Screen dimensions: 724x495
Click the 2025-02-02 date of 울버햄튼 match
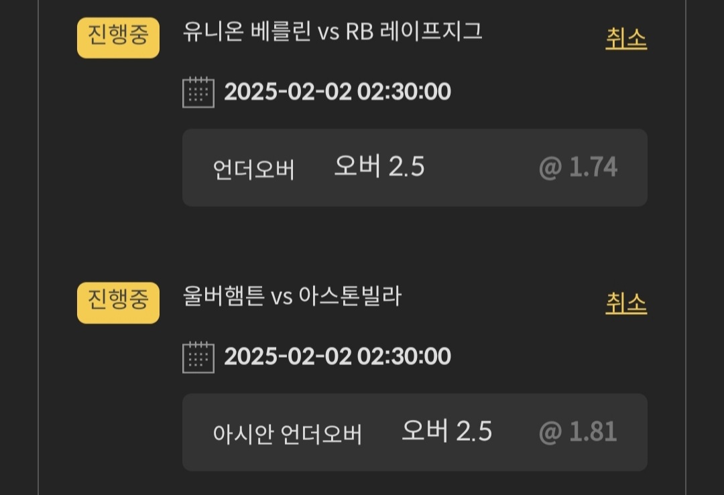point(288,356)
